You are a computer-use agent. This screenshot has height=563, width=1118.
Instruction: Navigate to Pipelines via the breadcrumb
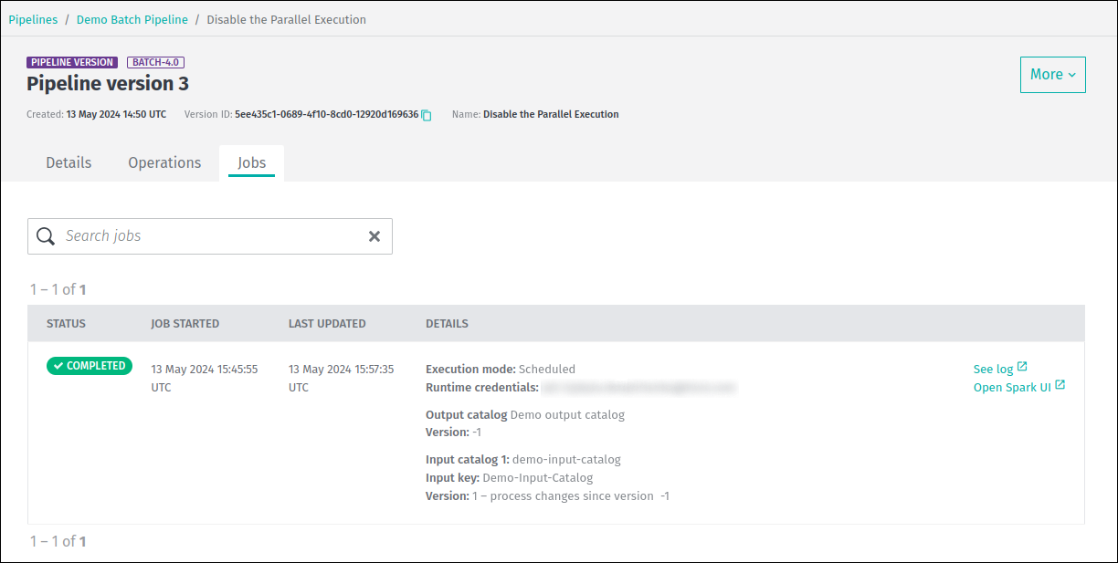[33, 19]
